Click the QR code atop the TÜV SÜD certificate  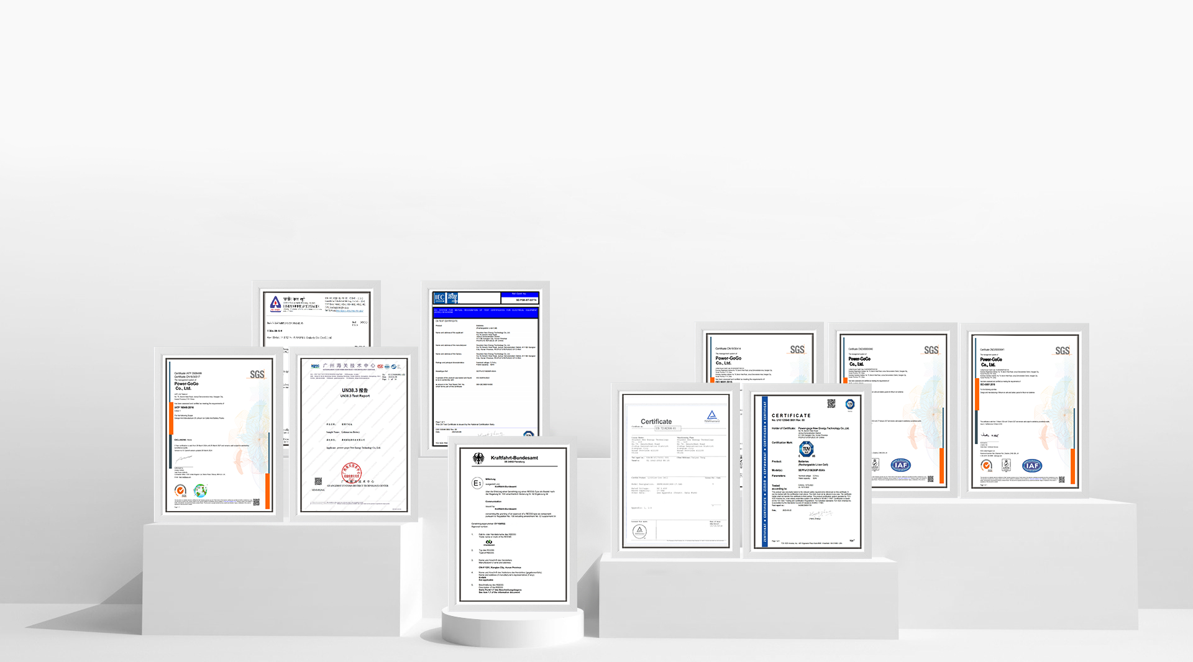(x=831, y=404)
